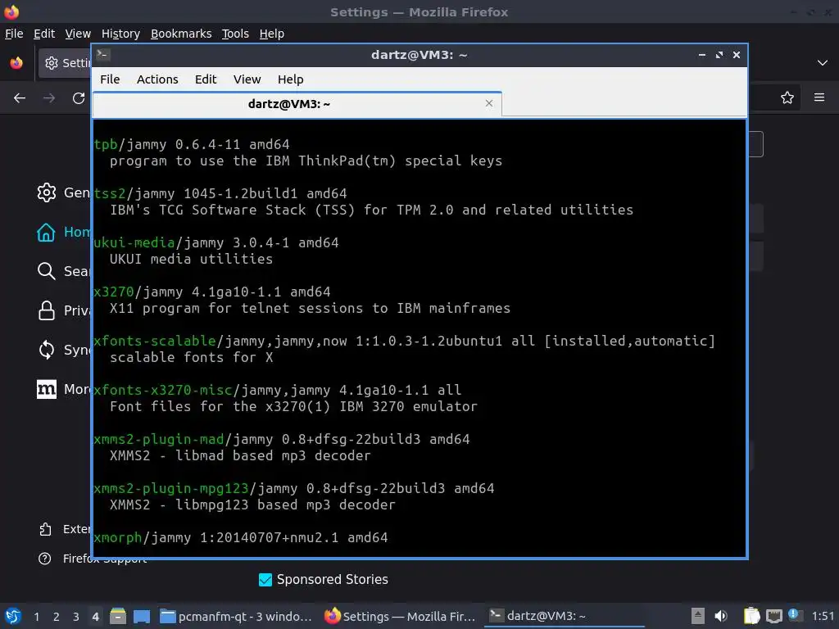Activate Settings — Mozilla Firefox taskbar button
Image resolution: width=839 pixels, height=629 pixels.
400,616
